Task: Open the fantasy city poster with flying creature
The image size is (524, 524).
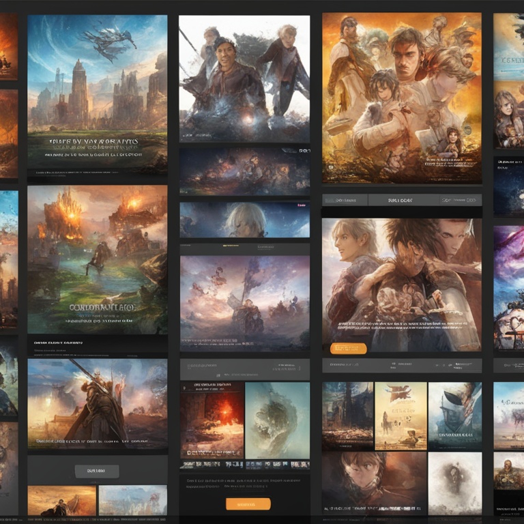Action: coord(98,95)
